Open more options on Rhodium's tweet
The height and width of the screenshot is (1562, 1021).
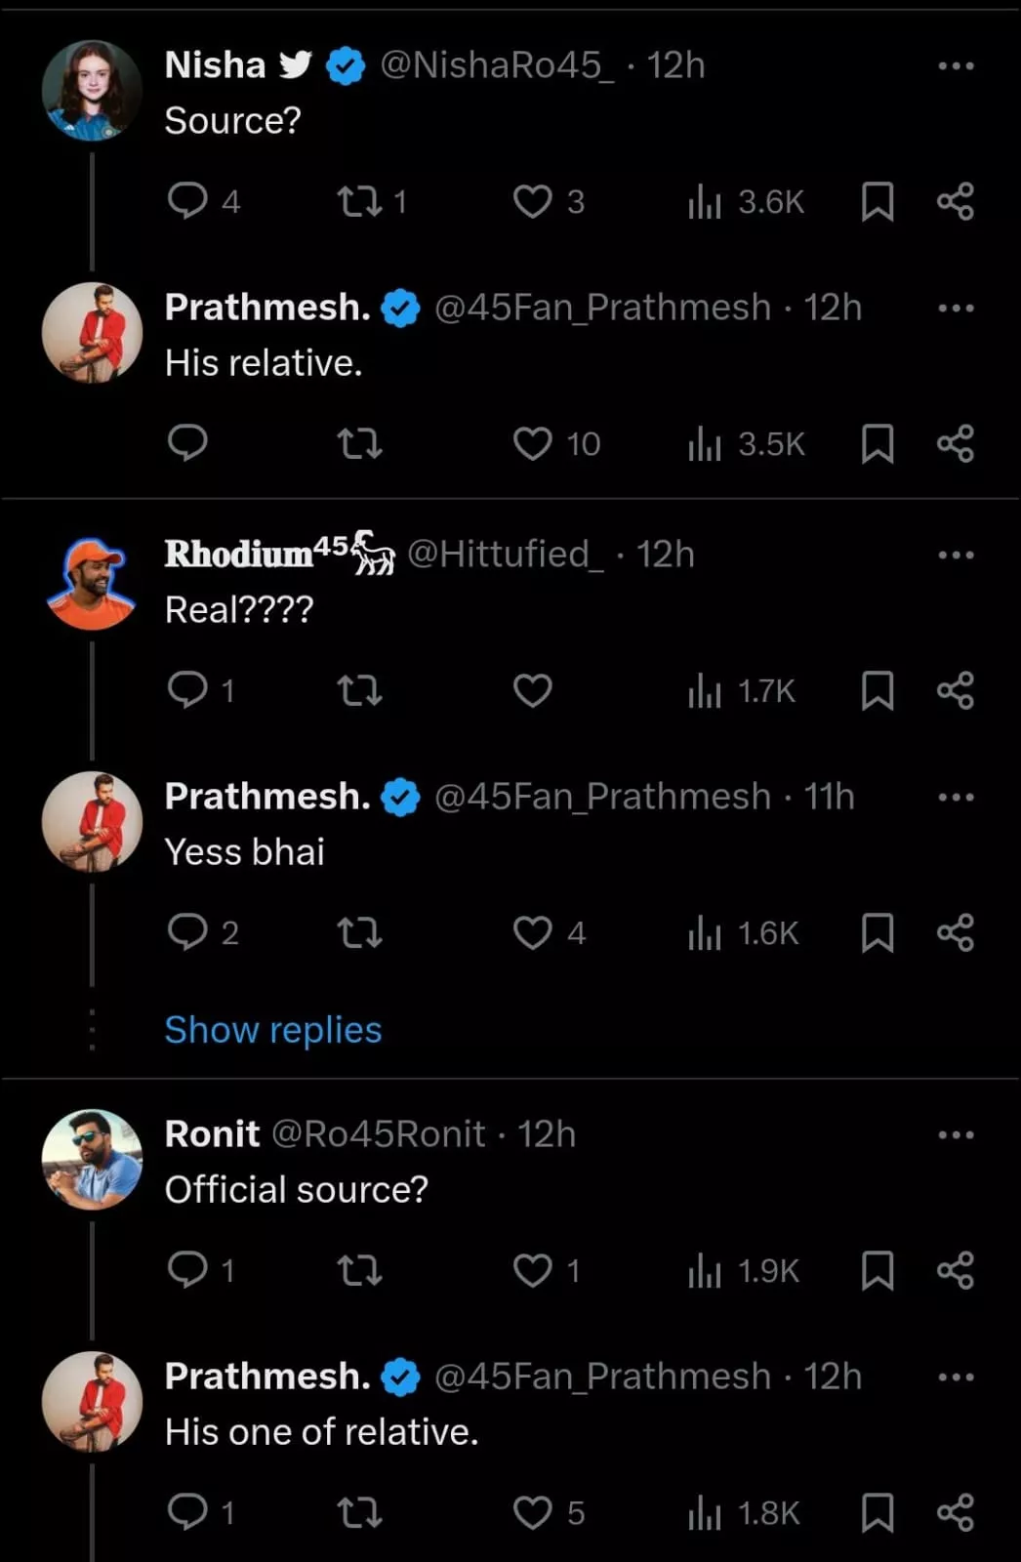coord(955,555)
